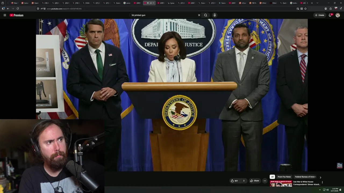Screen dimensions: 344x193
Task: Switch to the 'tortu' Google tab
Action: point(294,3)
